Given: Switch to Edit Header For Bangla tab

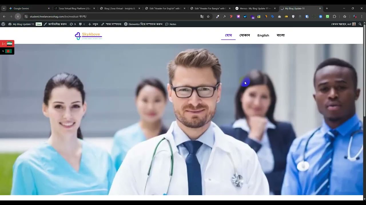Looking at the screenshot, I should point(210,9).
